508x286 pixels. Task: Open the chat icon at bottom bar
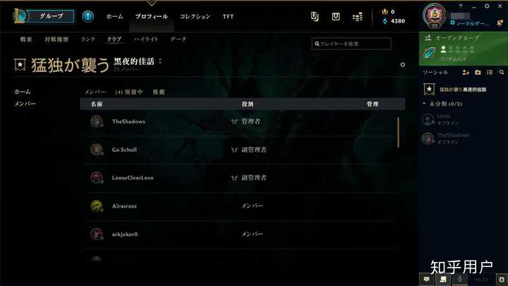[426, 279]
